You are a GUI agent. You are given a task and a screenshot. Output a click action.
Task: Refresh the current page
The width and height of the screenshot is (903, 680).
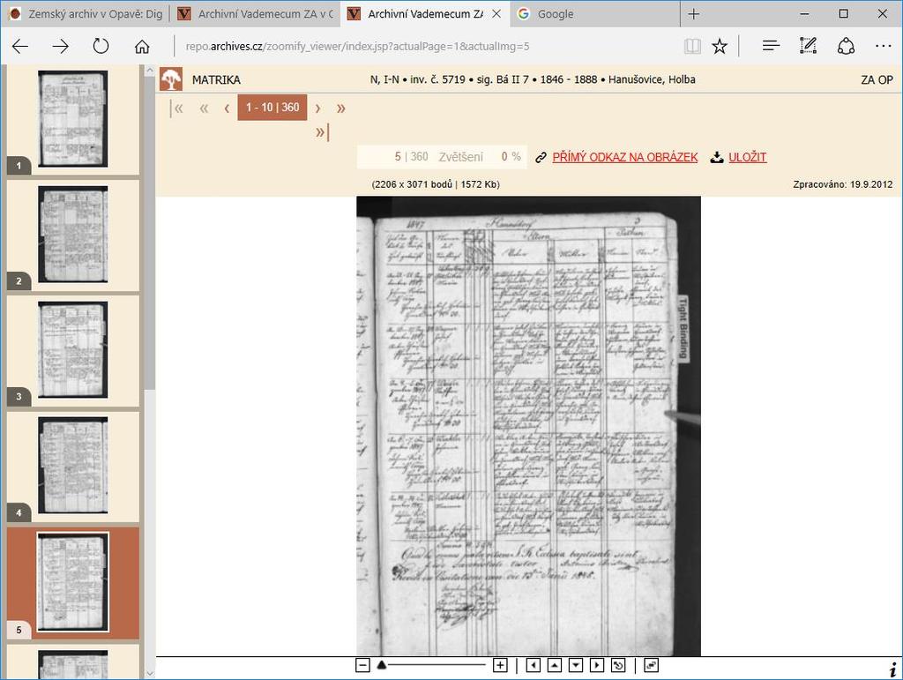pyautogui.click(x=101, y=46)
